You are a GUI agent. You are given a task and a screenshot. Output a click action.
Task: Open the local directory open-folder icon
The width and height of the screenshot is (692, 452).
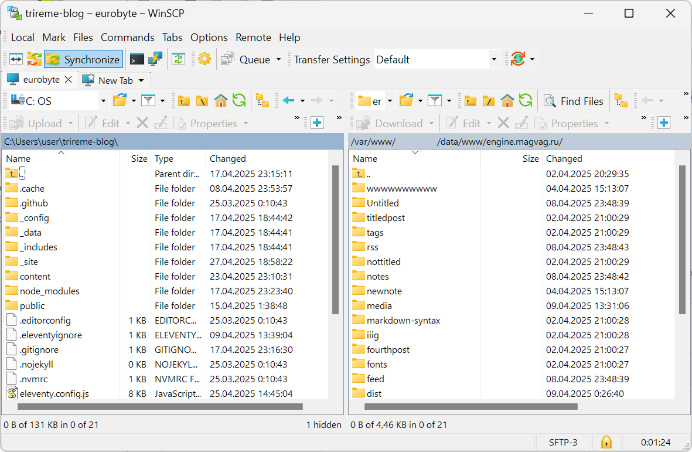point(120,101)
